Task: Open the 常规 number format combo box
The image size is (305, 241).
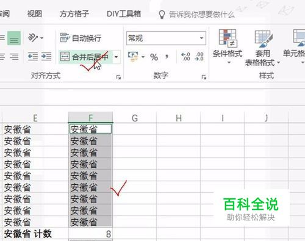Action: point(166,38)
